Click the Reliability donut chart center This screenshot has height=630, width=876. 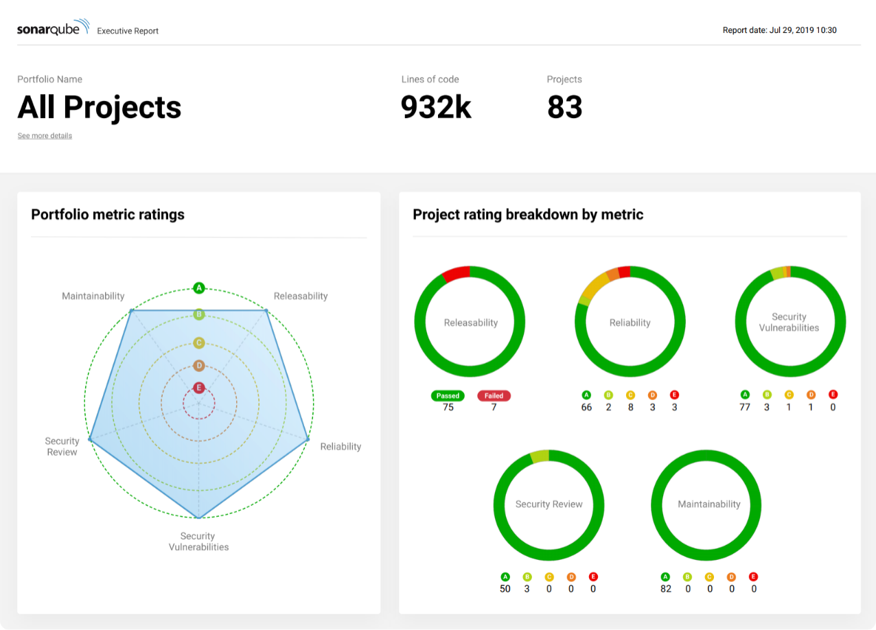tap(630, 322)
